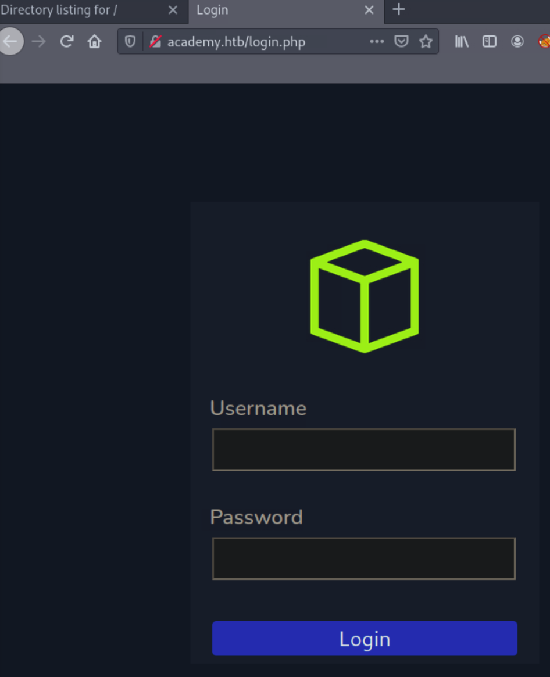Open the Library menu
The image size is (550, 677).
[462, 41]
